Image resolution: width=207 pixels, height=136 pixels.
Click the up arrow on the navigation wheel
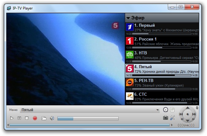tap(188, 108)
